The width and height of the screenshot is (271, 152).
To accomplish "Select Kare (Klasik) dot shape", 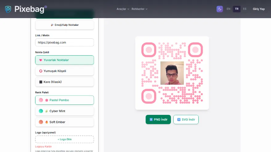I will [64, 82].
